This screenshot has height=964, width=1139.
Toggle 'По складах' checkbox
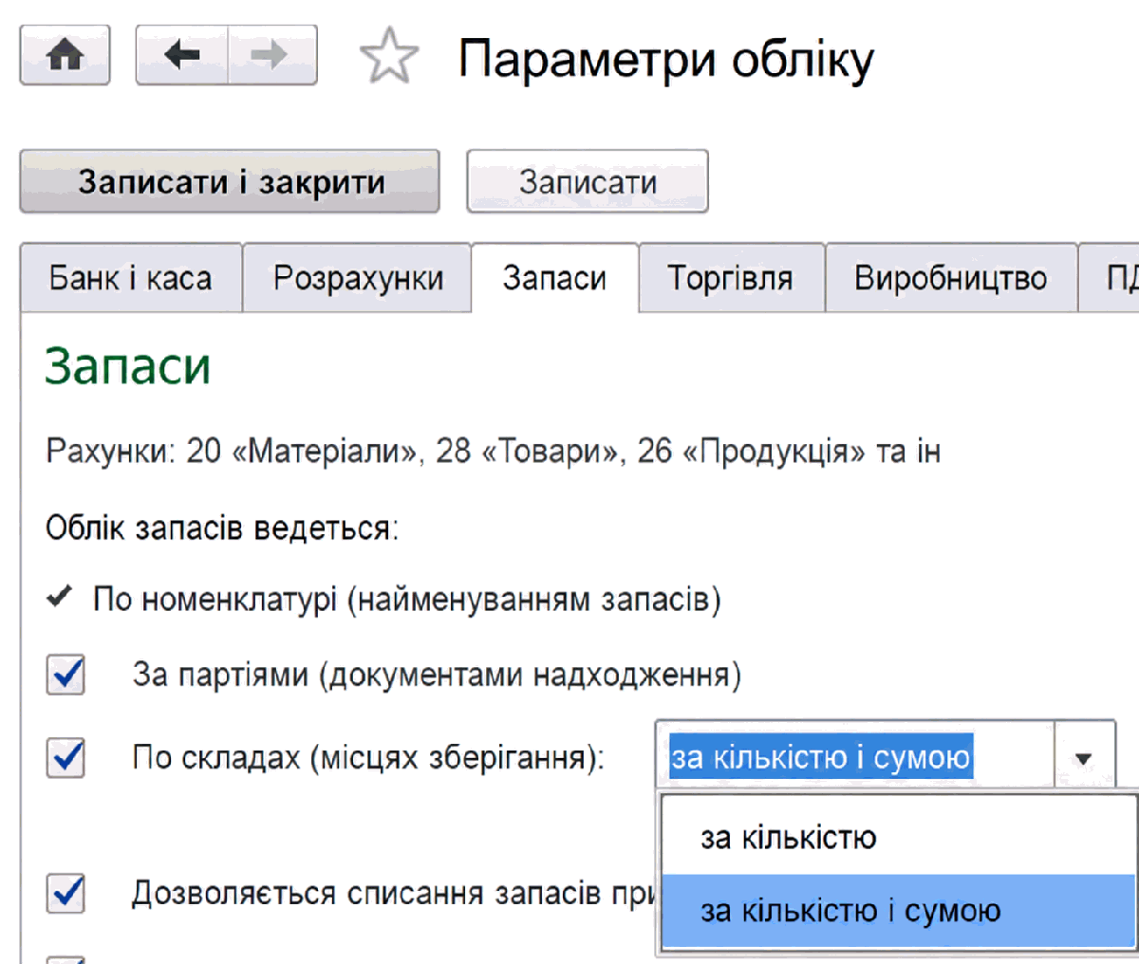(x=65, y=758)
